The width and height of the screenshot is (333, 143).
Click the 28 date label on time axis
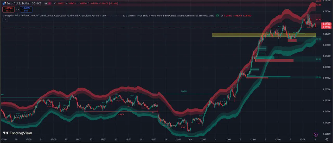click(x=165, y=140)
